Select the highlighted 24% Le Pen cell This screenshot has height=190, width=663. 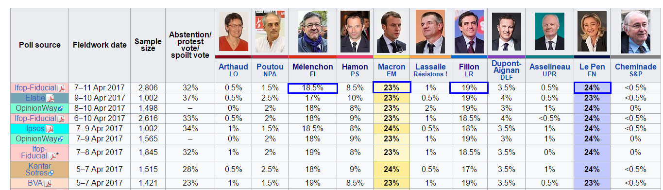coord(592,88)
